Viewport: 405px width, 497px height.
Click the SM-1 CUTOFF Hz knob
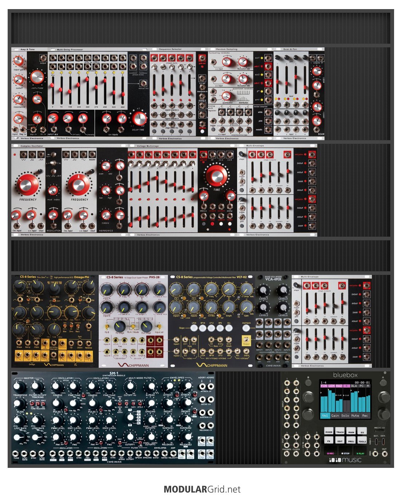pyautogui.click(x=130, y=386)
